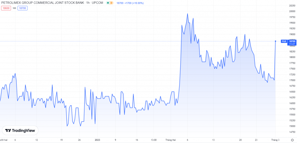Click the 19000 price axis label
Viewport: 297px width, 143px height.
click(x=292, y=34)
